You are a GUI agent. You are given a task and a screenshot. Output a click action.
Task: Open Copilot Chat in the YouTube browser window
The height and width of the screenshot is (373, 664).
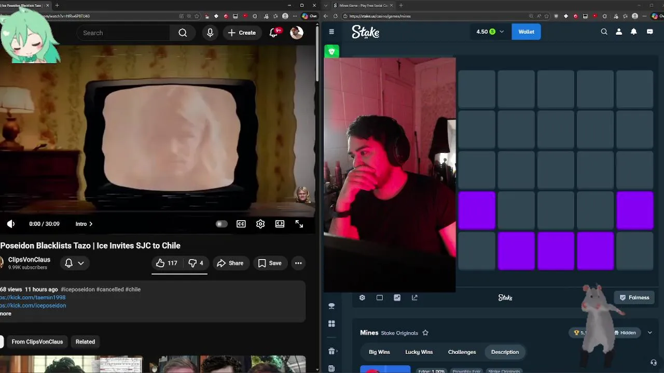(310, 16)
